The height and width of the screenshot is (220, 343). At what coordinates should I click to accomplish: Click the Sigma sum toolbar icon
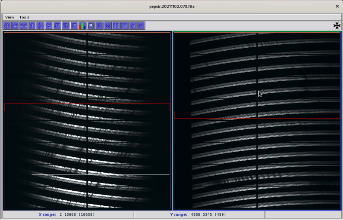pyautogui.click(x=99, y=26)
